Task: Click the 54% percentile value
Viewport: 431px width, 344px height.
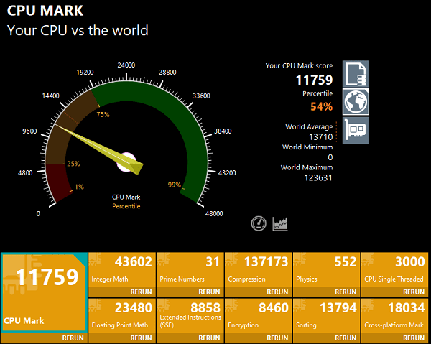Action: pos(321,106)
